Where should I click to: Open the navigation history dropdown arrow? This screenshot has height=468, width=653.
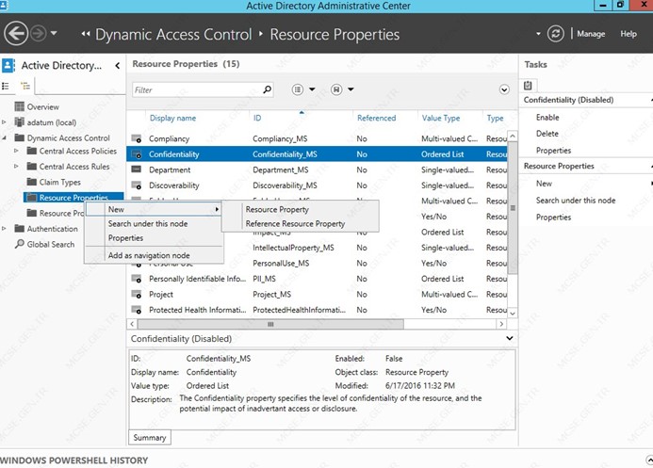pyautogui.click(x=54, y=33)
